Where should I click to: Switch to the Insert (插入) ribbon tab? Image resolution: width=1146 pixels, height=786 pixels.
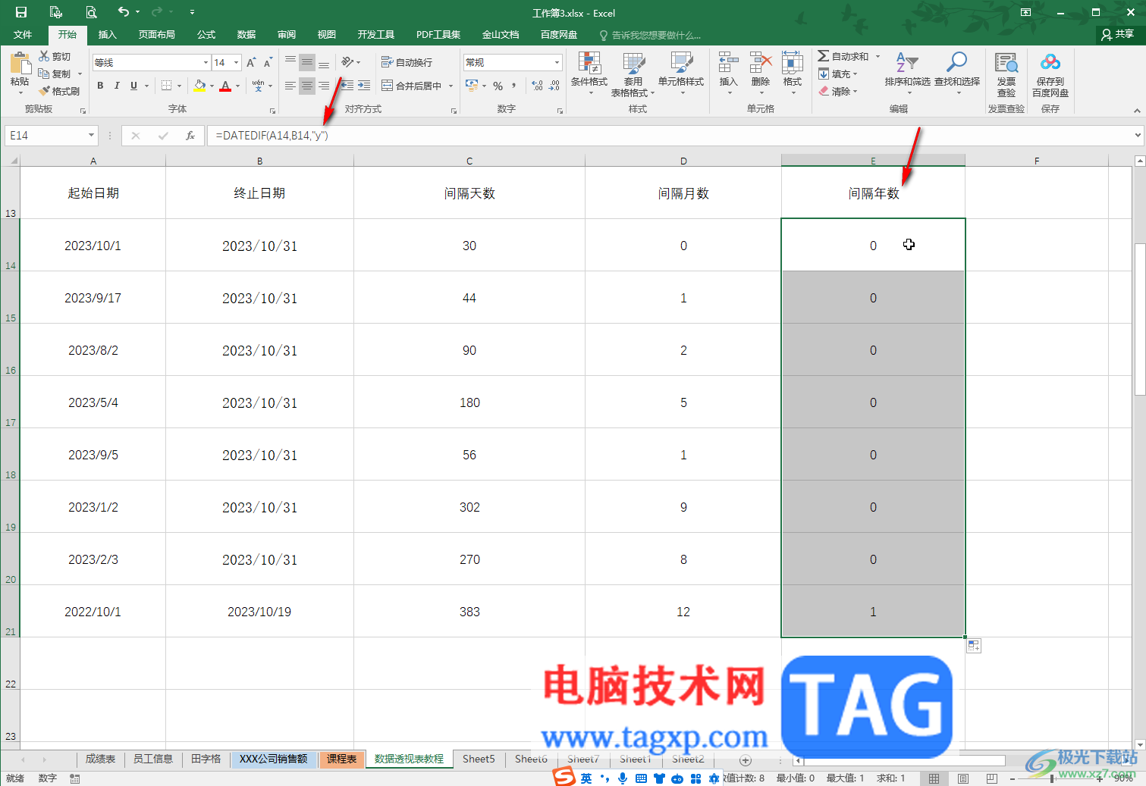pos(108,35)
